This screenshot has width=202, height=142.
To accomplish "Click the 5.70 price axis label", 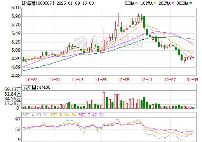I will (x=16, y=25).
